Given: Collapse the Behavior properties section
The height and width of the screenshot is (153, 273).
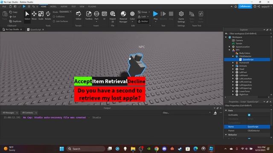Looking at the screenshot, I should tap(226, 135).
